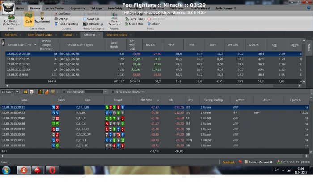The height and width of the screenshot is (182, 313).
Task: Open the NoteCaddy ribbon tab
Action: pos(115,8)
